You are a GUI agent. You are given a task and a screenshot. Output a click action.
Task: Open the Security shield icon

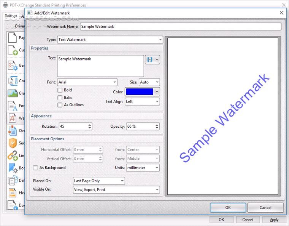(x=13, y=143)
